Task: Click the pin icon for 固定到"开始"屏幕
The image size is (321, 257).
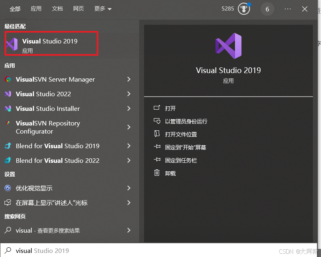Action: tap(157, 147)
